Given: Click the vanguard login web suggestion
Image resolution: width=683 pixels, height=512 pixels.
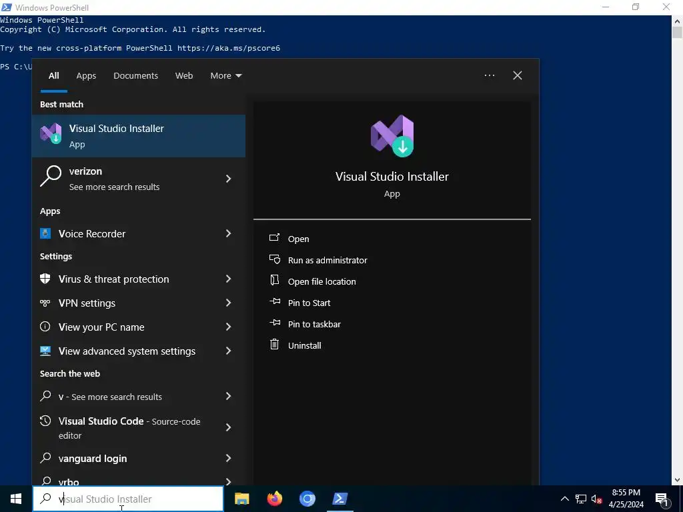Looking at the screenshot, I should [93, 459].
